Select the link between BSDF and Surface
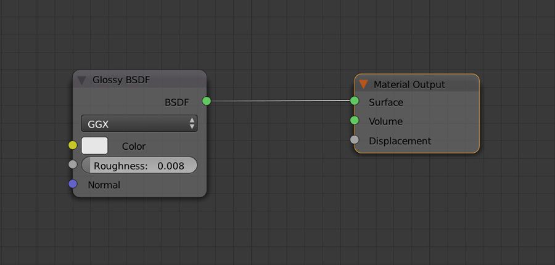This screenshot has width=555, height=265. [281, 101]
